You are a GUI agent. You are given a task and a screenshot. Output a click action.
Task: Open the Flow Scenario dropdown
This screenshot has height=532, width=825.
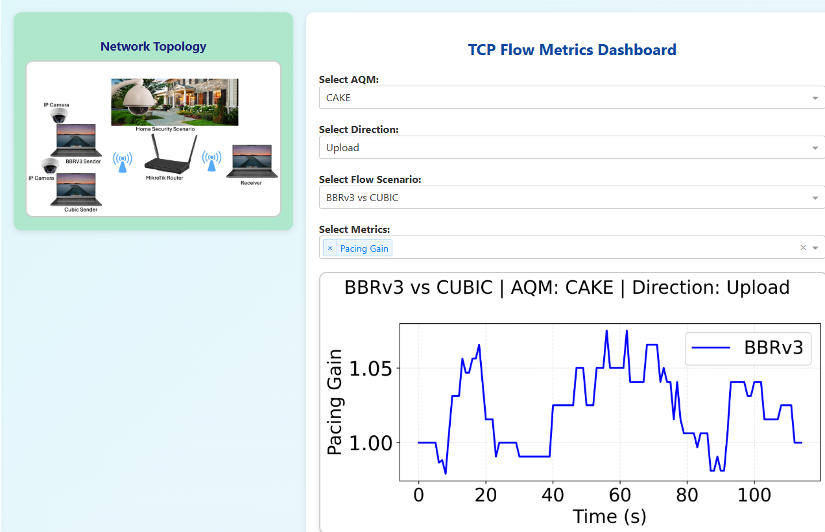click(x=571, y=198)
